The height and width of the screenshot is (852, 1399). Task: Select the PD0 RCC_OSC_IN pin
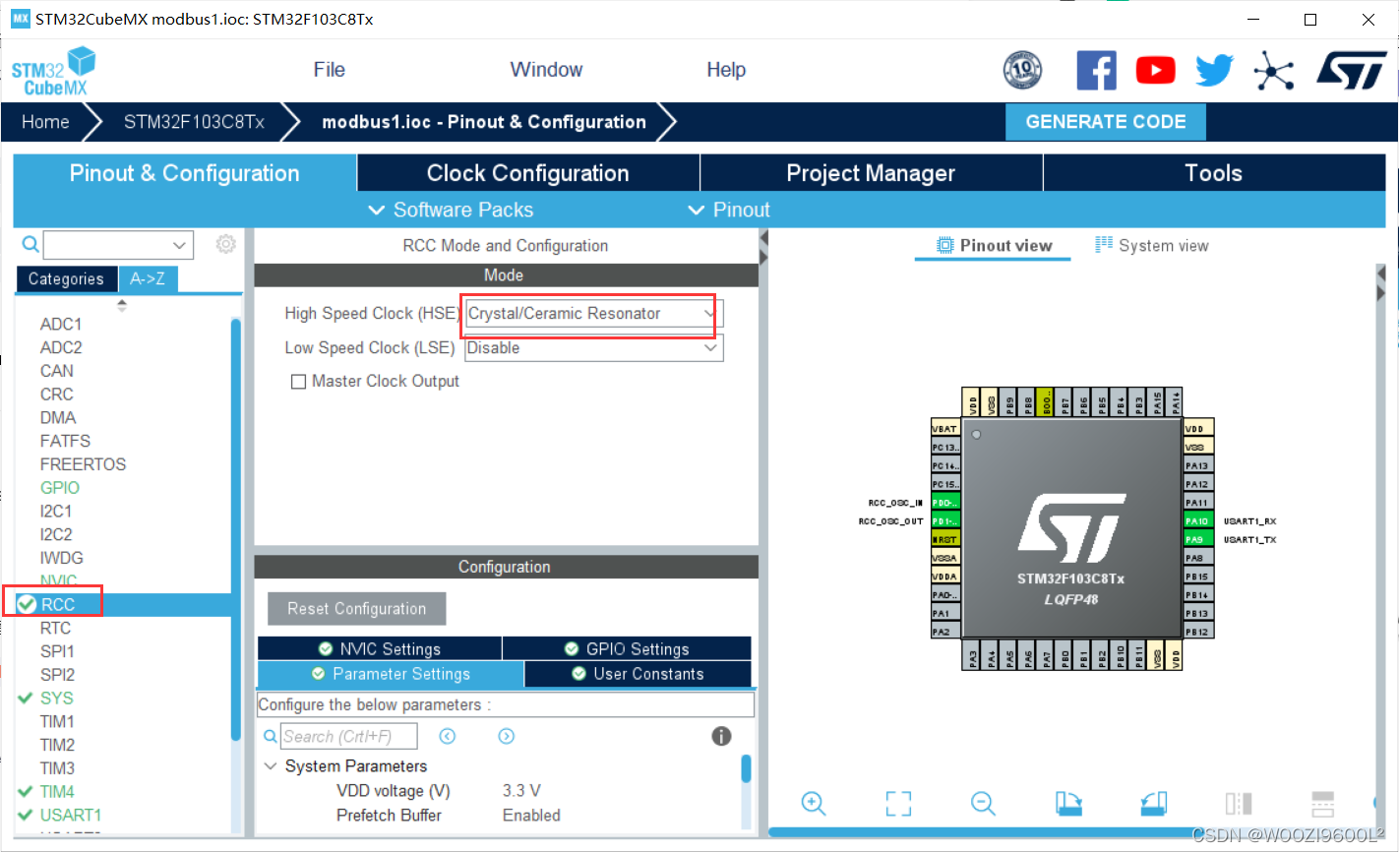pos(945,503)
